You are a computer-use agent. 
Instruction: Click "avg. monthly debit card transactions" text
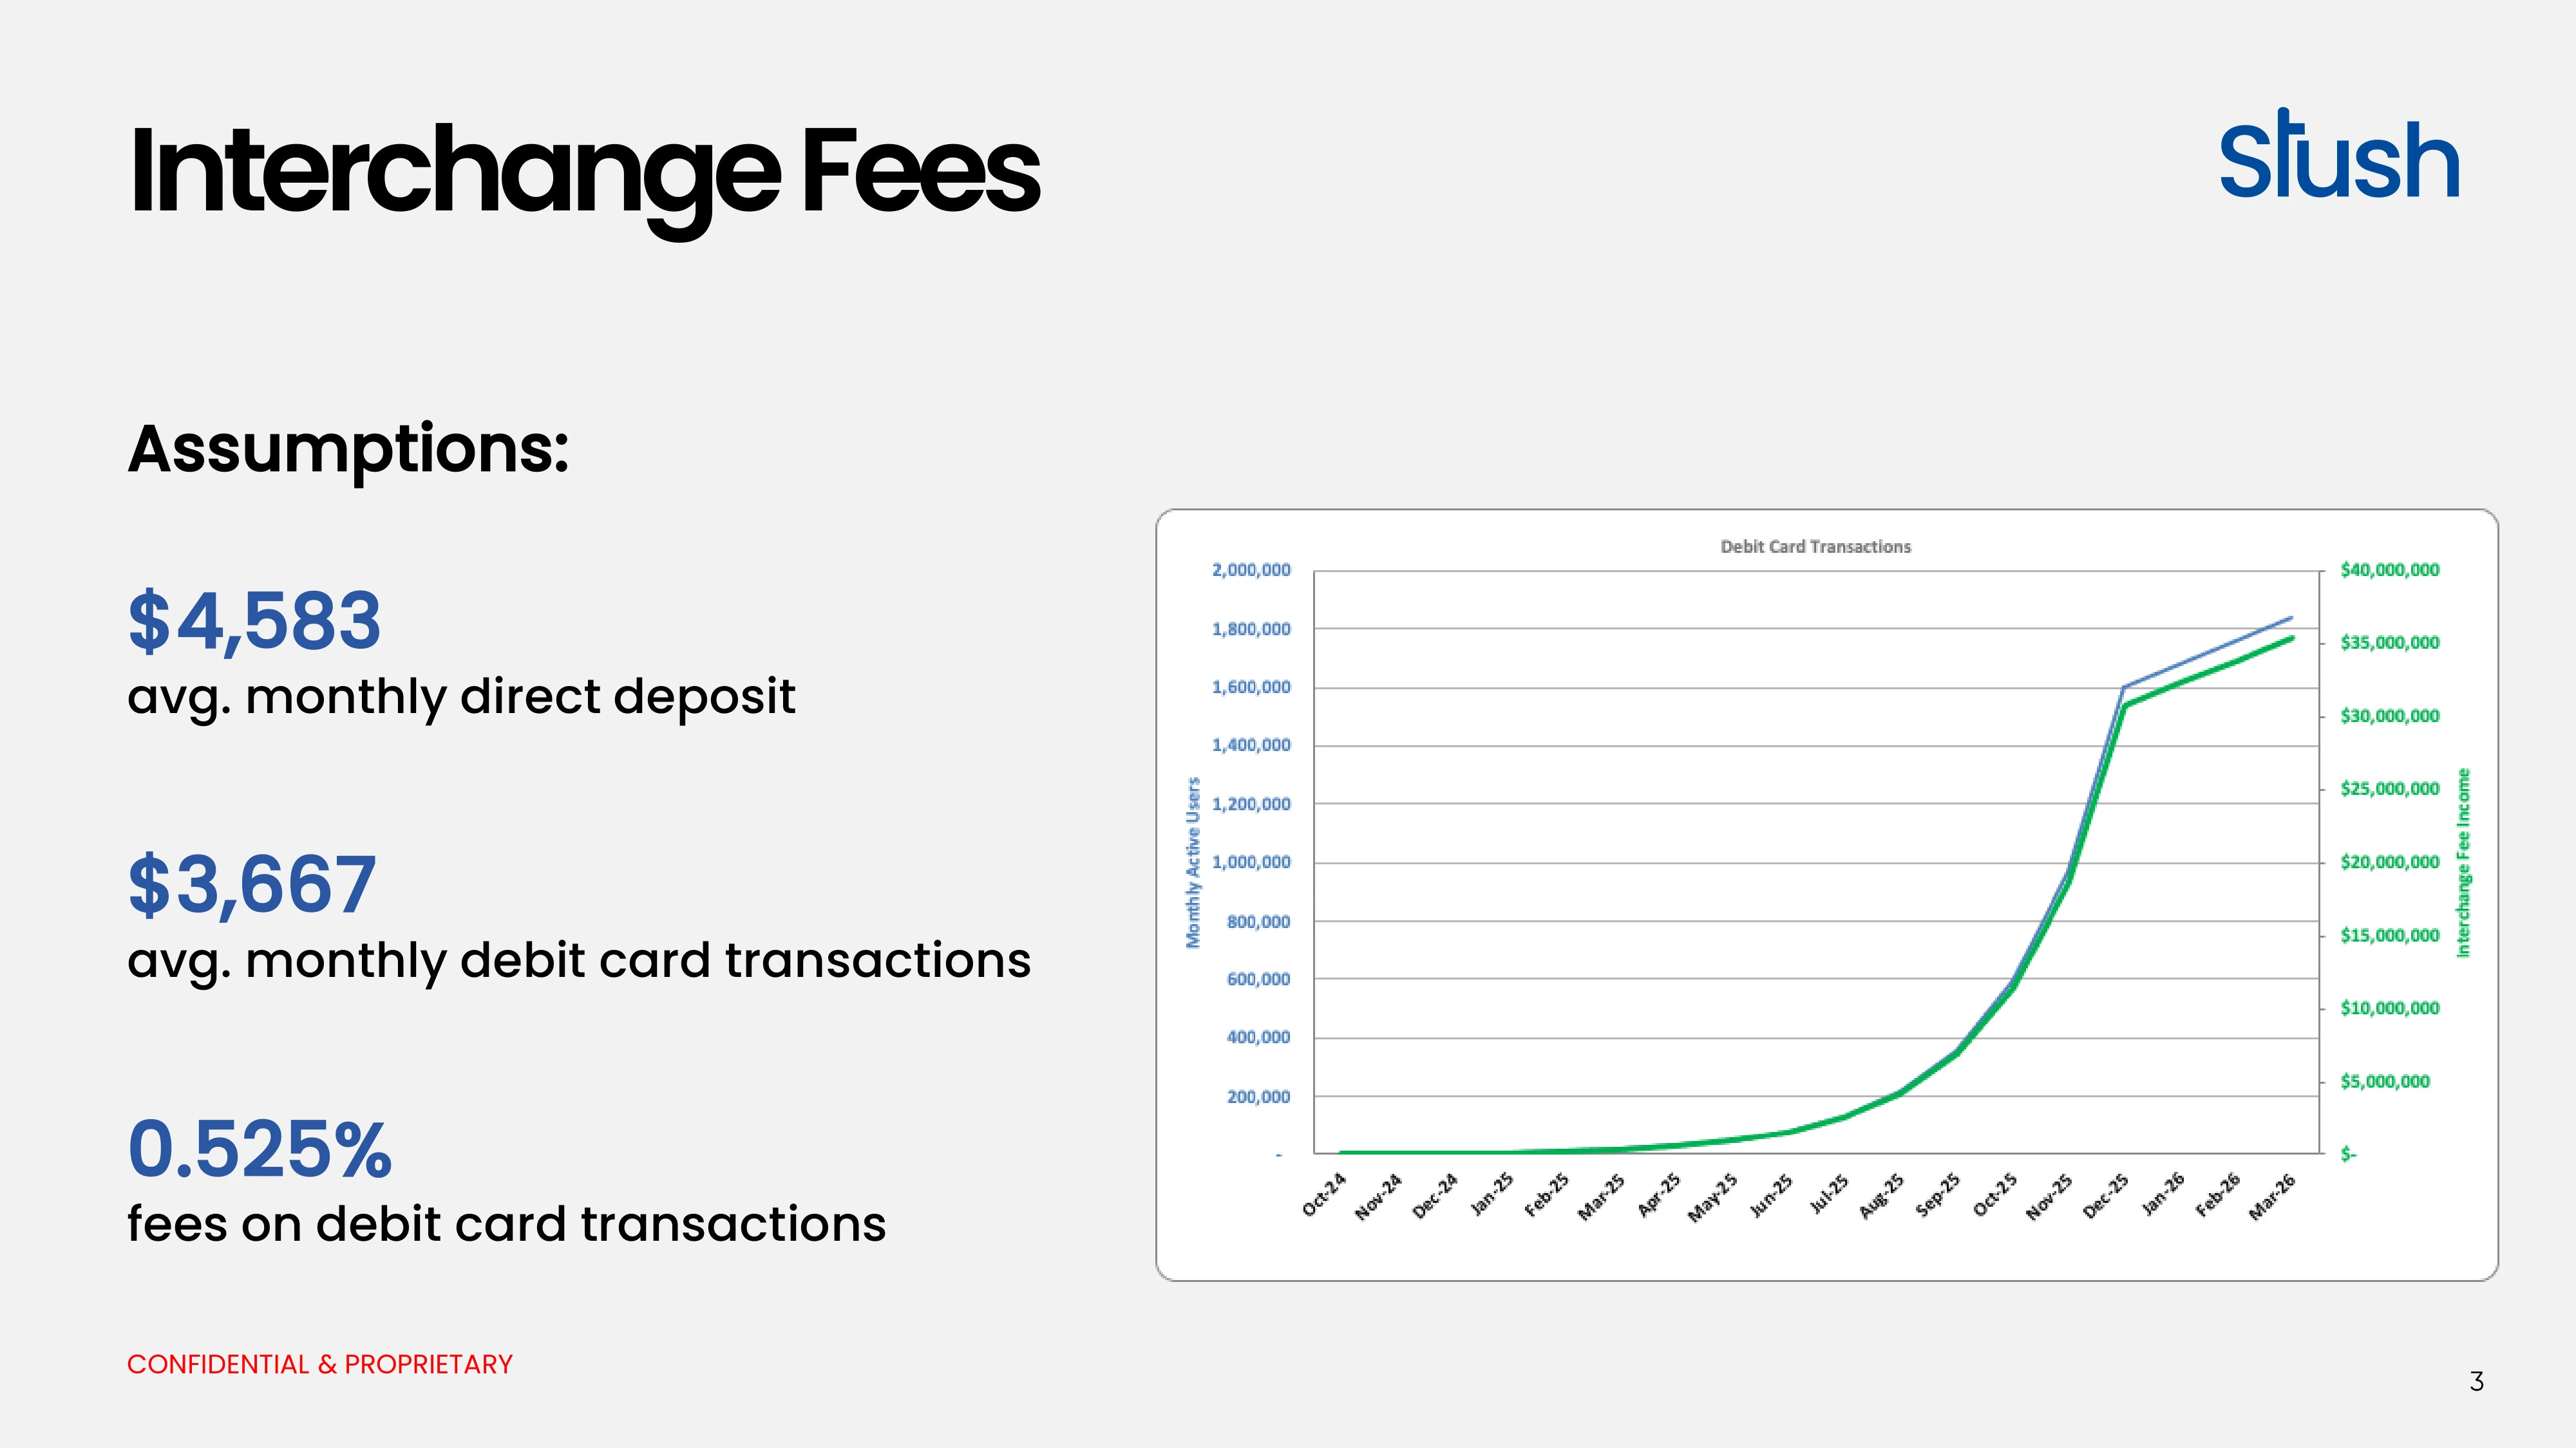579,960
